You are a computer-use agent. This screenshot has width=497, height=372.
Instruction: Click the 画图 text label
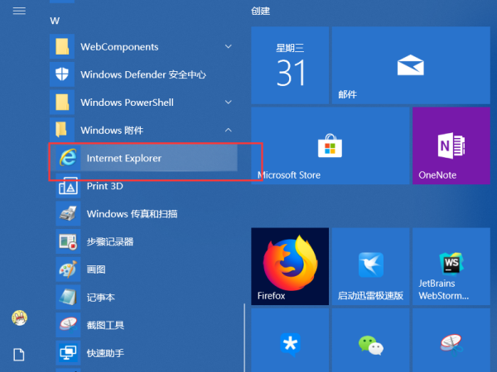[x=96, y=269]
